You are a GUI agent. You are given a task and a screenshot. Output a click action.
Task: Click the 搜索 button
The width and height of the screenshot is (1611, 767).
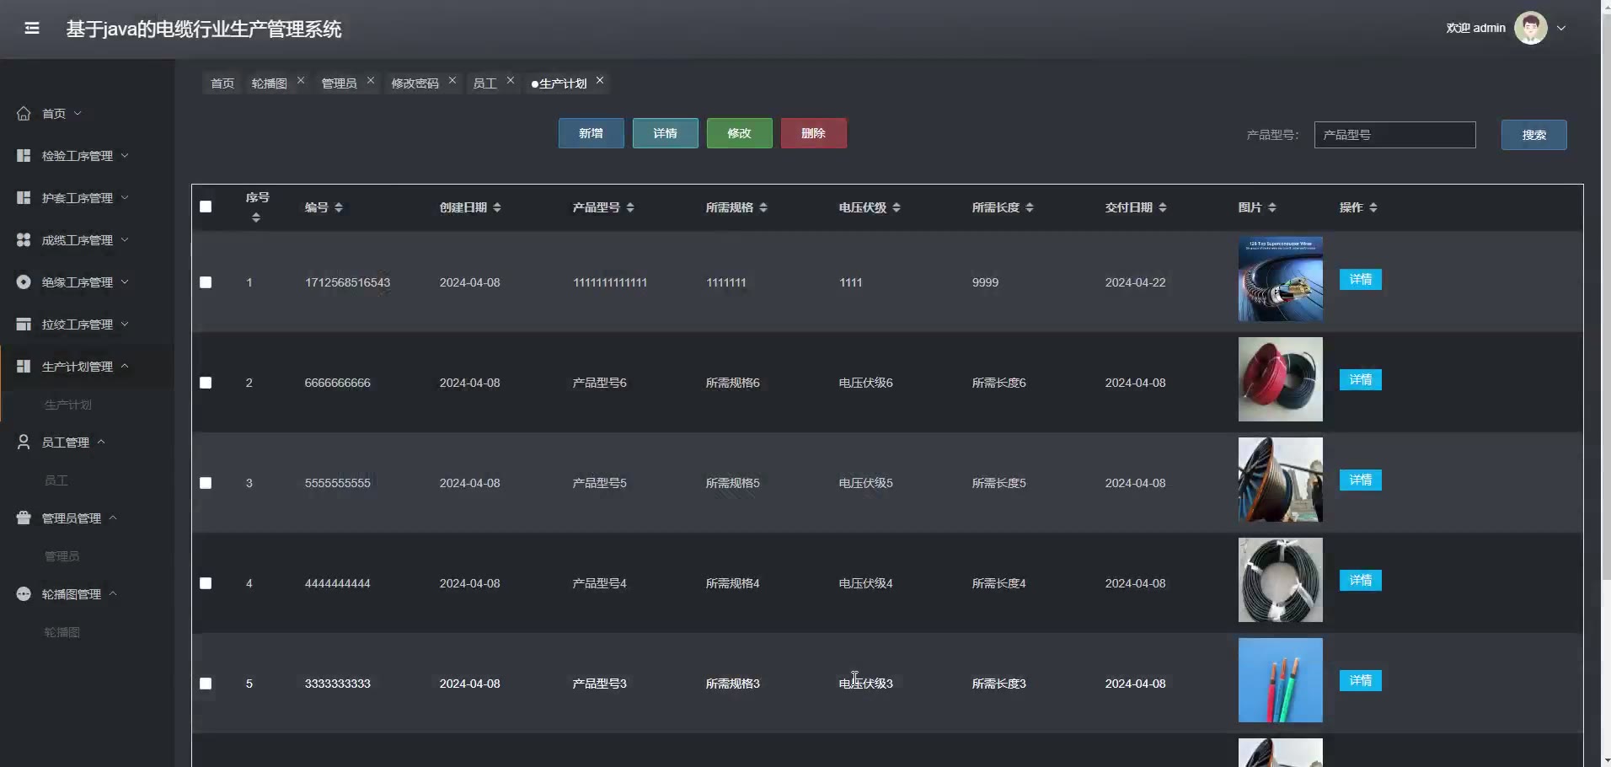point(1534,135)
